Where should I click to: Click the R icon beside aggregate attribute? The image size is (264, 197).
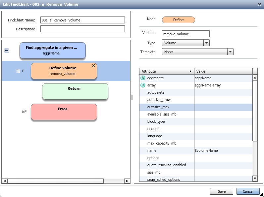click(x=143, y=78)
